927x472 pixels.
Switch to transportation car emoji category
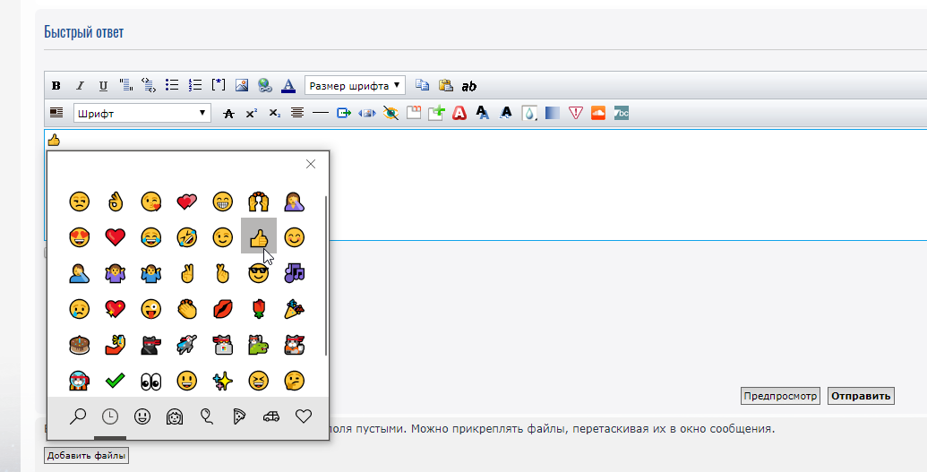(x=270, y=416)
